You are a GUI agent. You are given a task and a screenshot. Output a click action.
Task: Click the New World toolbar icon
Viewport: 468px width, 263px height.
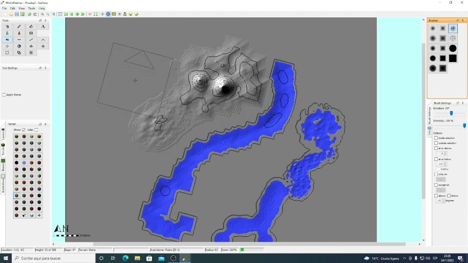pyautogui.click(x=5, y=14)
